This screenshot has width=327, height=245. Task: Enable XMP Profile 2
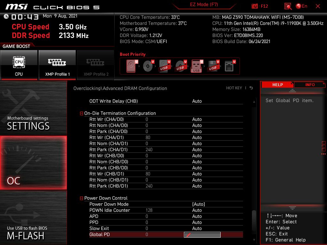[96, 65]
